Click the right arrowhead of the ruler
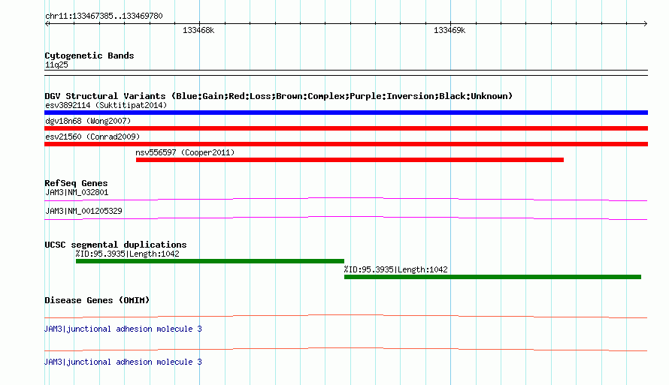Screen dimensions: 669x385 tap(645, 24)
